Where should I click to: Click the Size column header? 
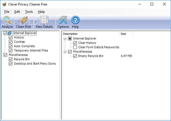pyautogui.click(x=126, y=34)
